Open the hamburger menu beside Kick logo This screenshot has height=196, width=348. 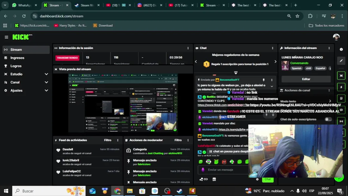tap(6, 37)
